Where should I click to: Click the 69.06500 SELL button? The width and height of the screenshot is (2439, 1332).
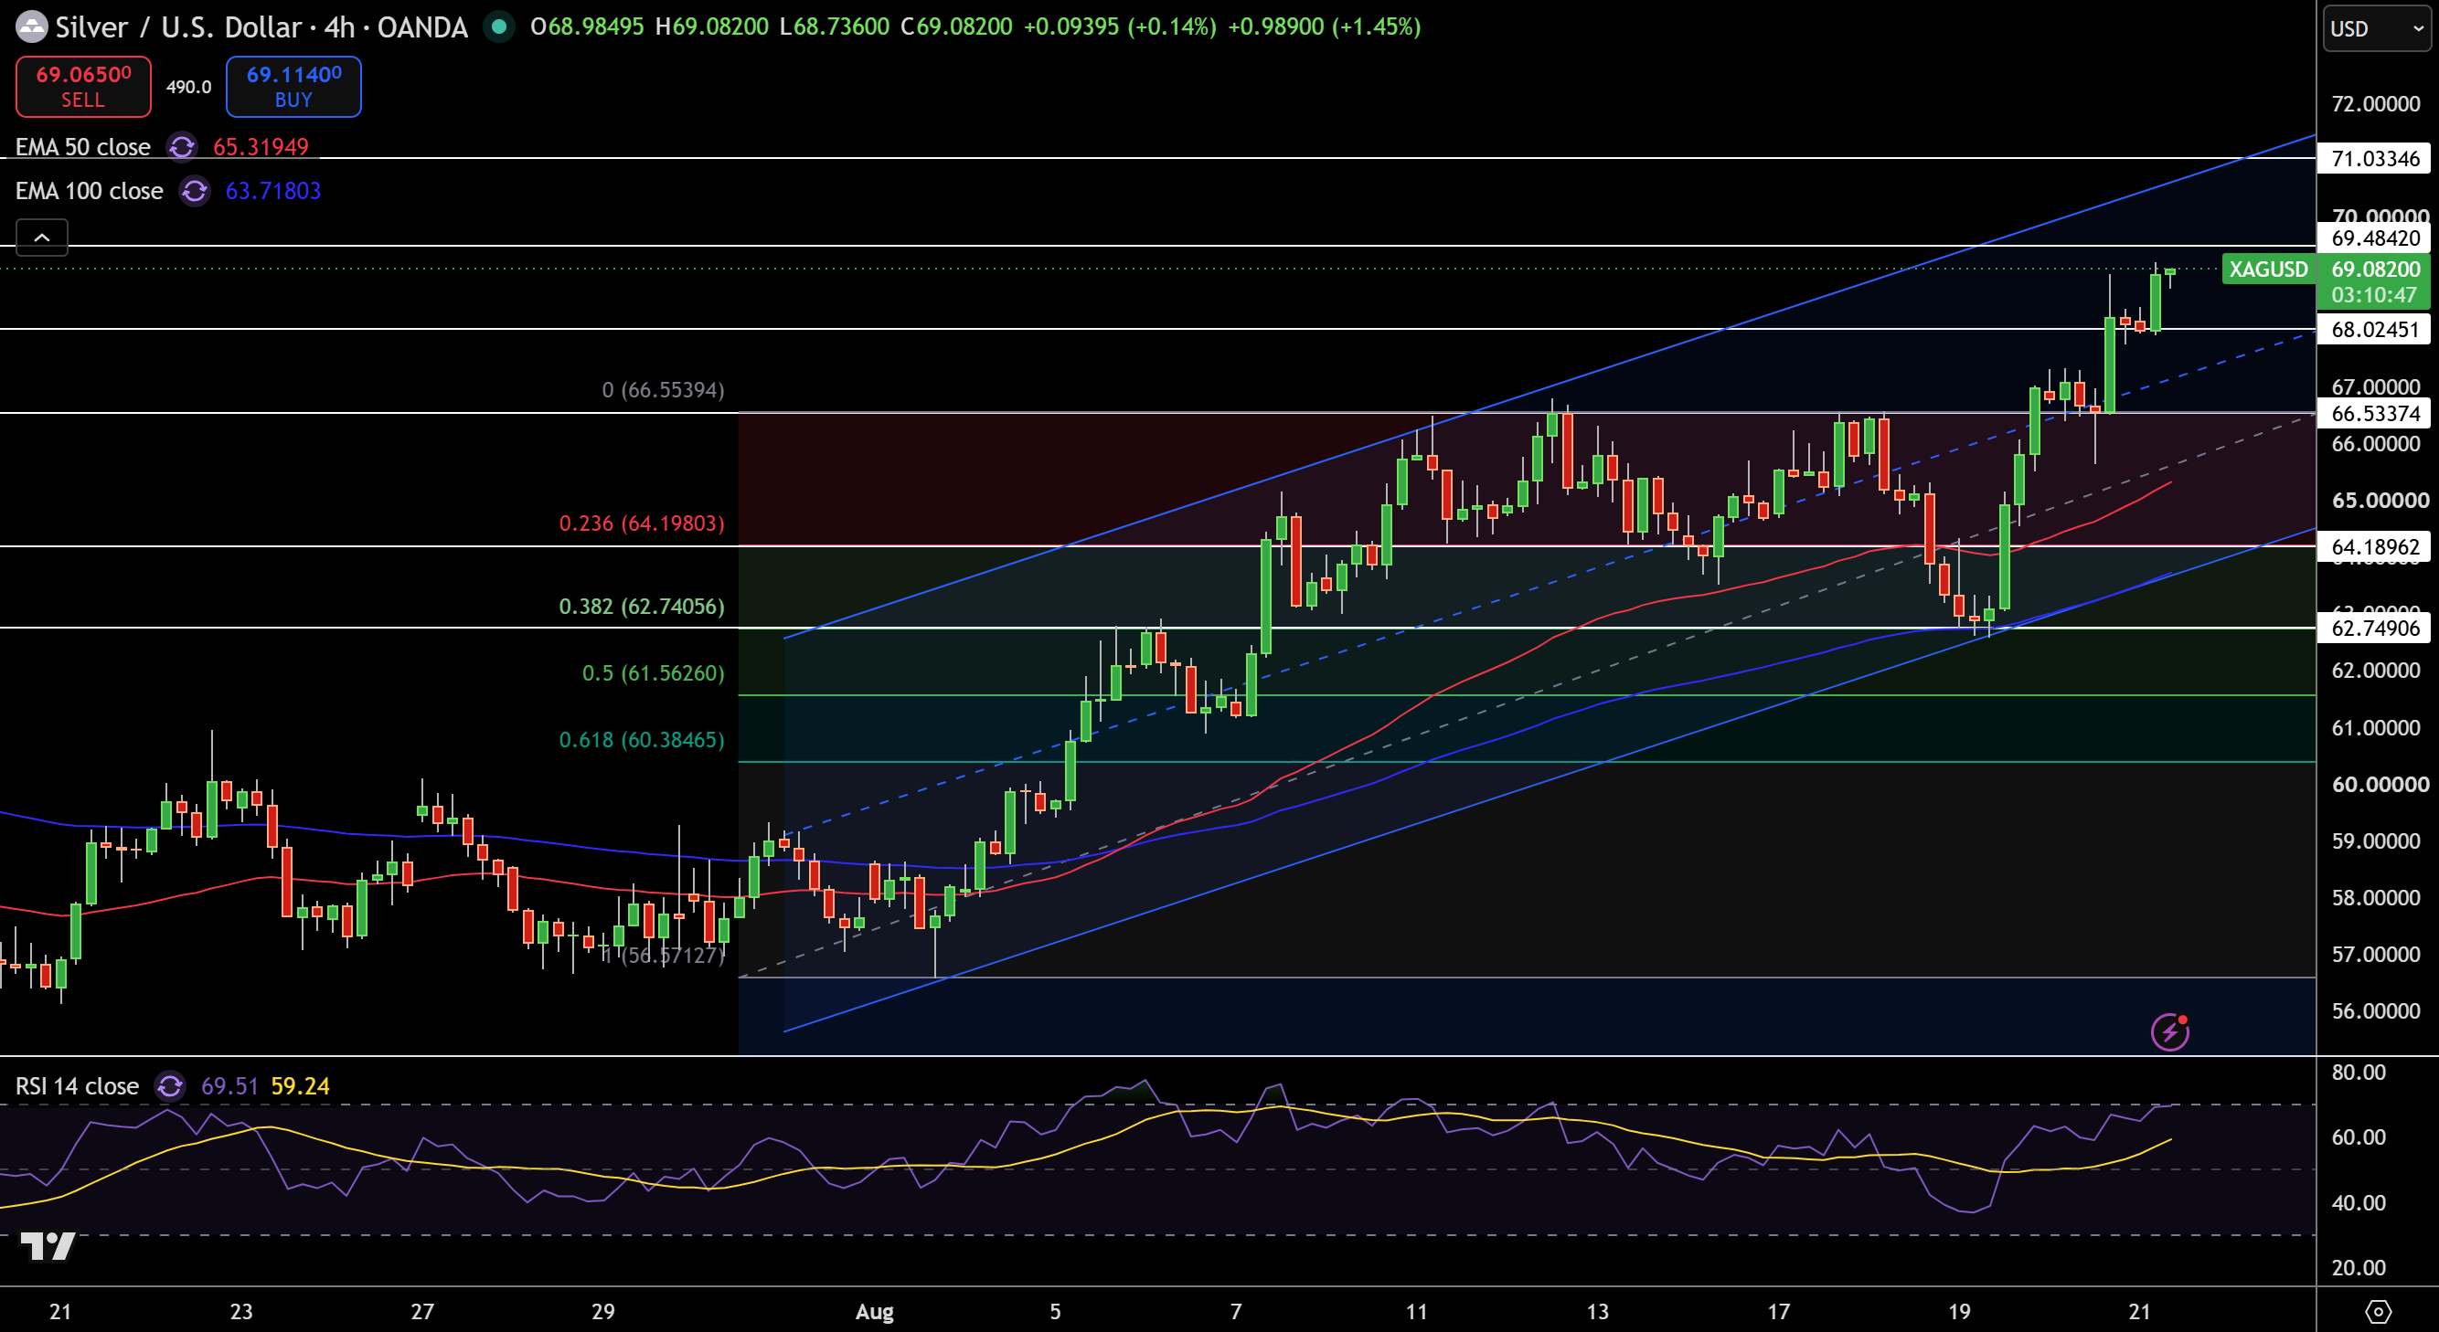click(x=83, y=86)
